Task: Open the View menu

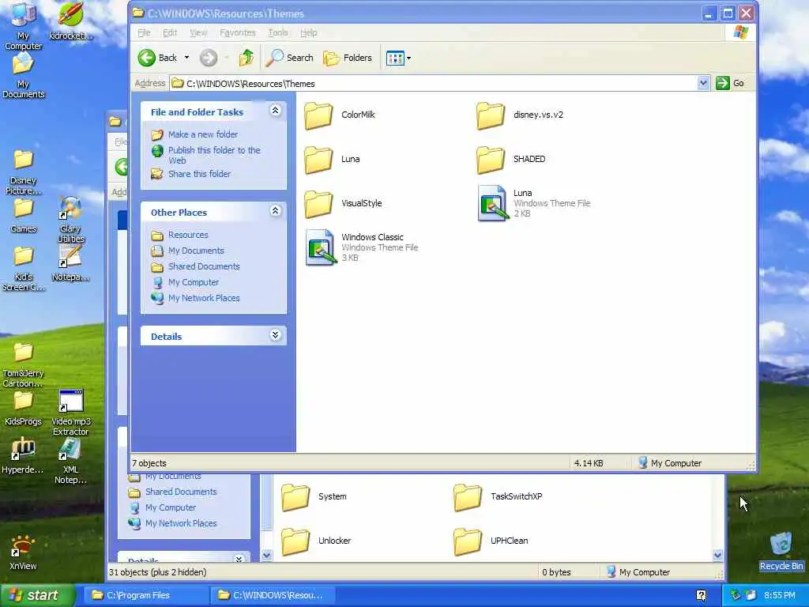Action: click(198, 32)
